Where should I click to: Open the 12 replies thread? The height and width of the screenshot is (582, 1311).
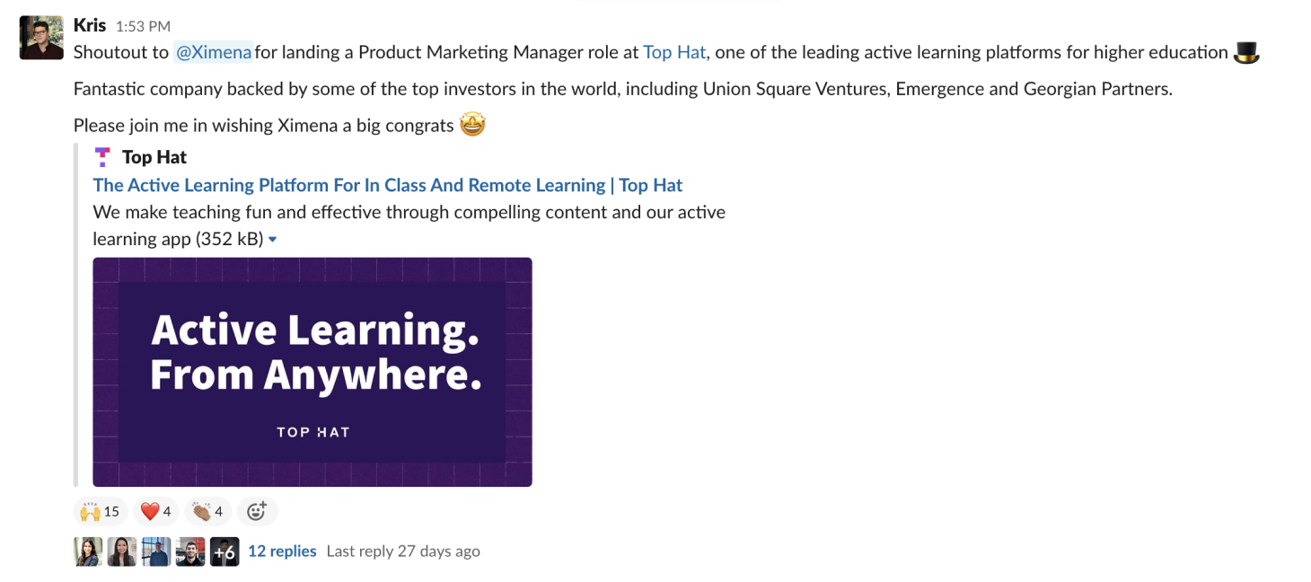pos(282,551)
